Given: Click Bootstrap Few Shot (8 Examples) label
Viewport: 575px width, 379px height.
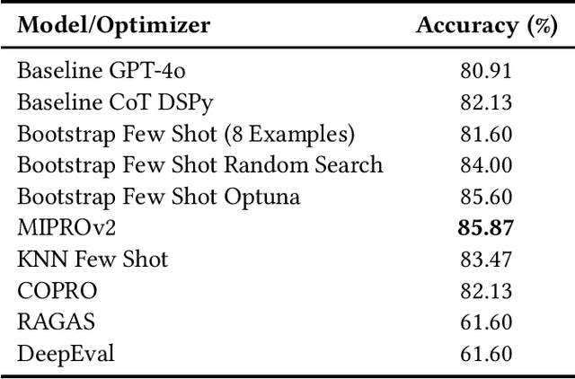Looking at the screenshot, I should pyautogui.click(x=186, y=134).
